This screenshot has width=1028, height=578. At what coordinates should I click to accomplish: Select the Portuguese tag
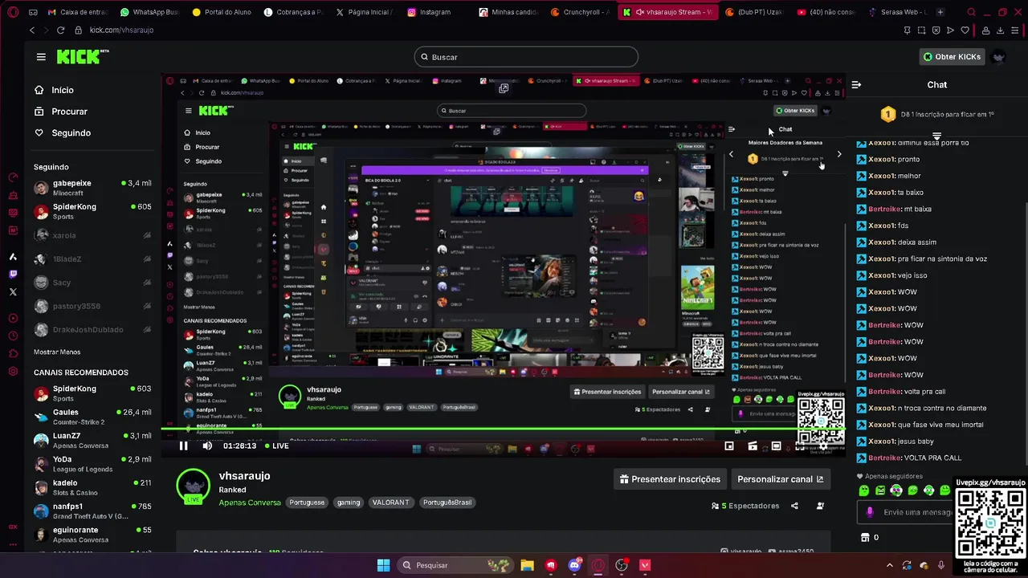point(307,503)
